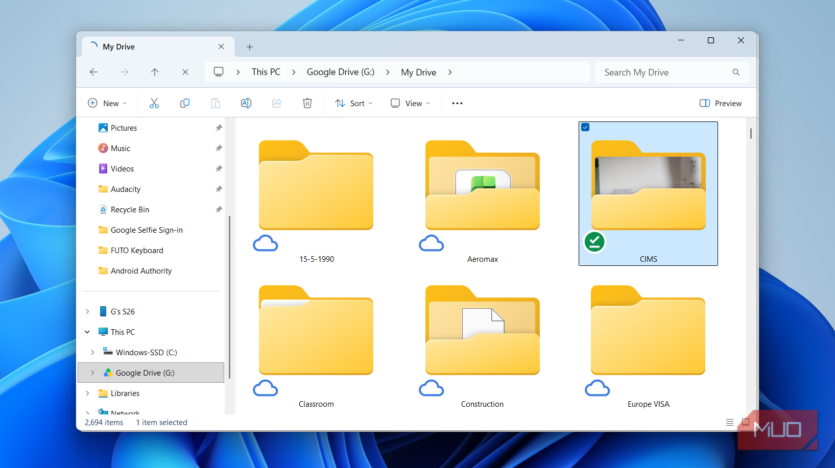The width and height of the screenshot is (835, 468).
Task: Uncheck the CIMS folder checkbox
Action: pyautogui.click(x=585, y=127)
